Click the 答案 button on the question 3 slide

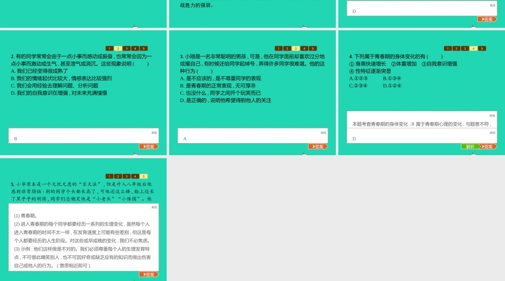click(x=318, y=147)
